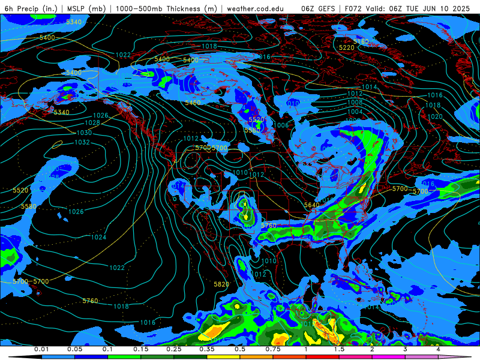480x360 pixels.
Task: Select the pink 1.5–2 legend swatch
Action: click(356, 357)
